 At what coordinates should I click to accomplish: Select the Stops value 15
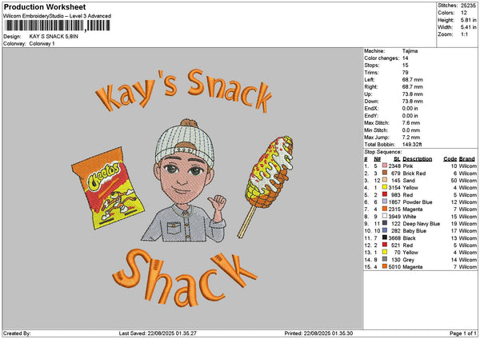[406, 66]
